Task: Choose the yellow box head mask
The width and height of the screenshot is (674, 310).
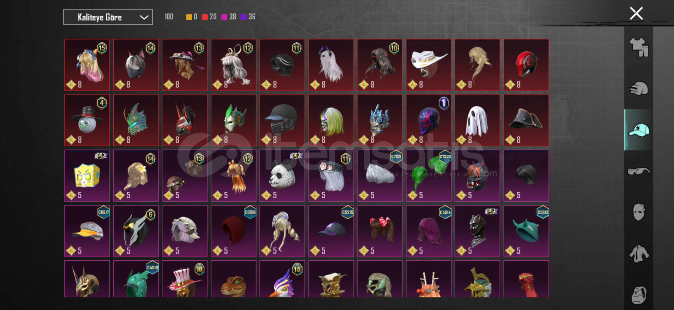Action: pyautogui.click(x=87, y=175)
